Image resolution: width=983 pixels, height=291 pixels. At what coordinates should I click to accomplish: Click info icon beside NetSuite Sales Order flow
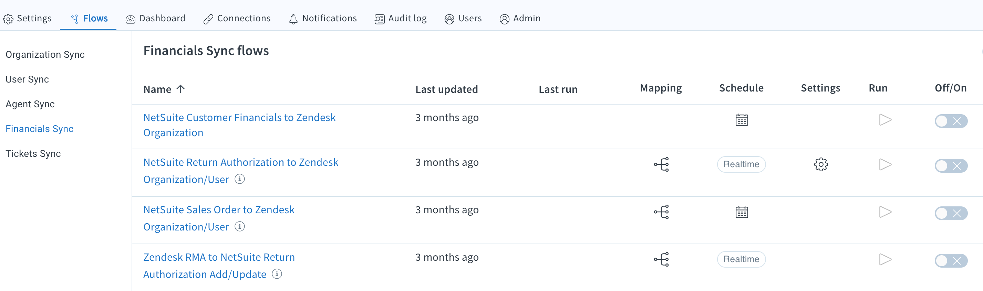[240, 227]
